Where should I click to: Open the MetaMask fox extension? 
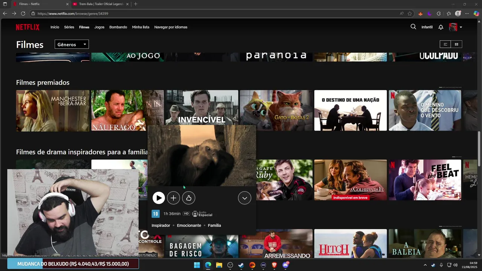[421, 14]
